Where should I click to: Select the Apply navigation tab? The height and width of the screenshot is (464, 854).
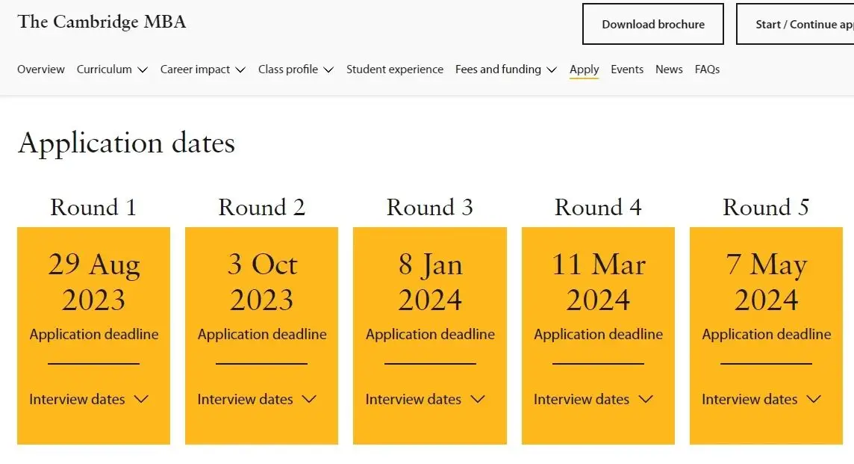584,69
